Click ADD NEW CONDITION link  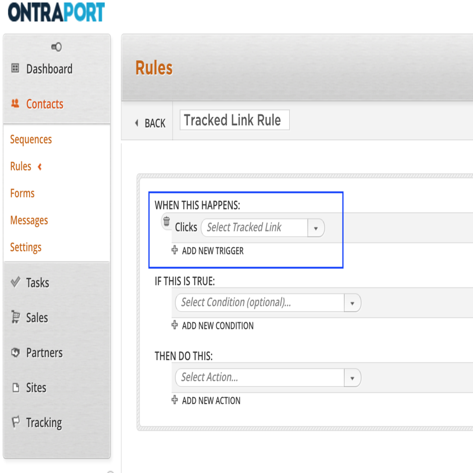[218, 326]
